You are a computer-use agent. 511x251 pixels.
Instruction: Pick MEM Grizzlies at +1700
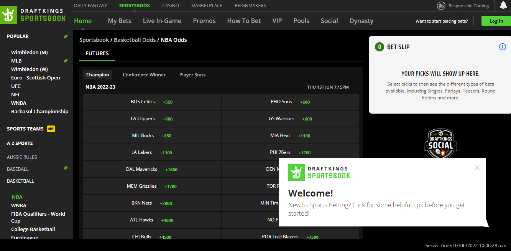pyautogui.click(x=152, y=187)
